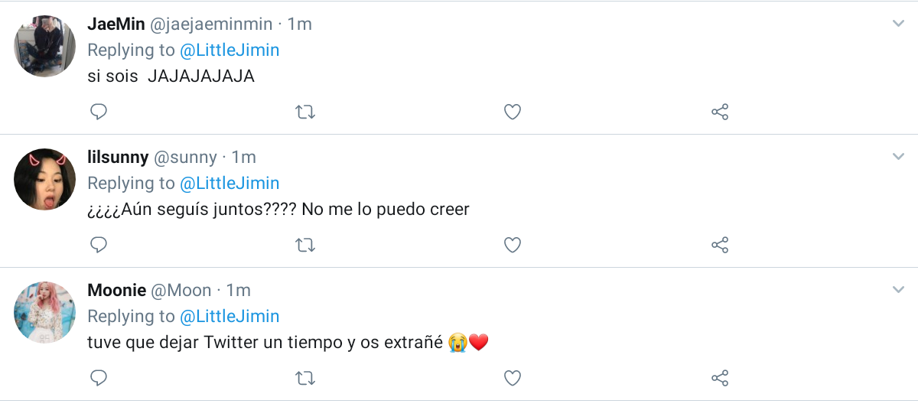918x407 pixels.
Task: Expand the menu arrow on lilsunny's tweet
Action: [899, 157]
